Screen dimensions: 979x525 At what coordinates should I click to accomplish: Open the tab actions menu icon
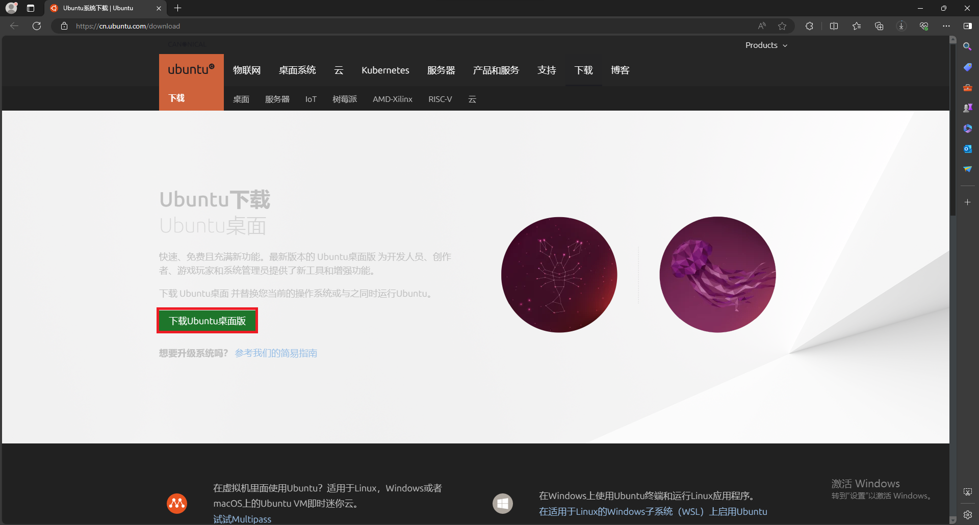pos(31,8)
